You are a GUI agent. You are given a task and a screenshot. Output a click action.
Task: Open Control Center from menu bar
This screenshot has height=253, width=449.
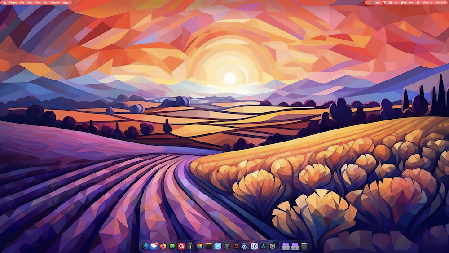418,3
